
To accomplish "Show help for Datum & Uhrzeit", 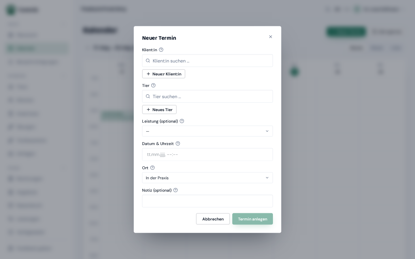I will click(x=178, y=144).
